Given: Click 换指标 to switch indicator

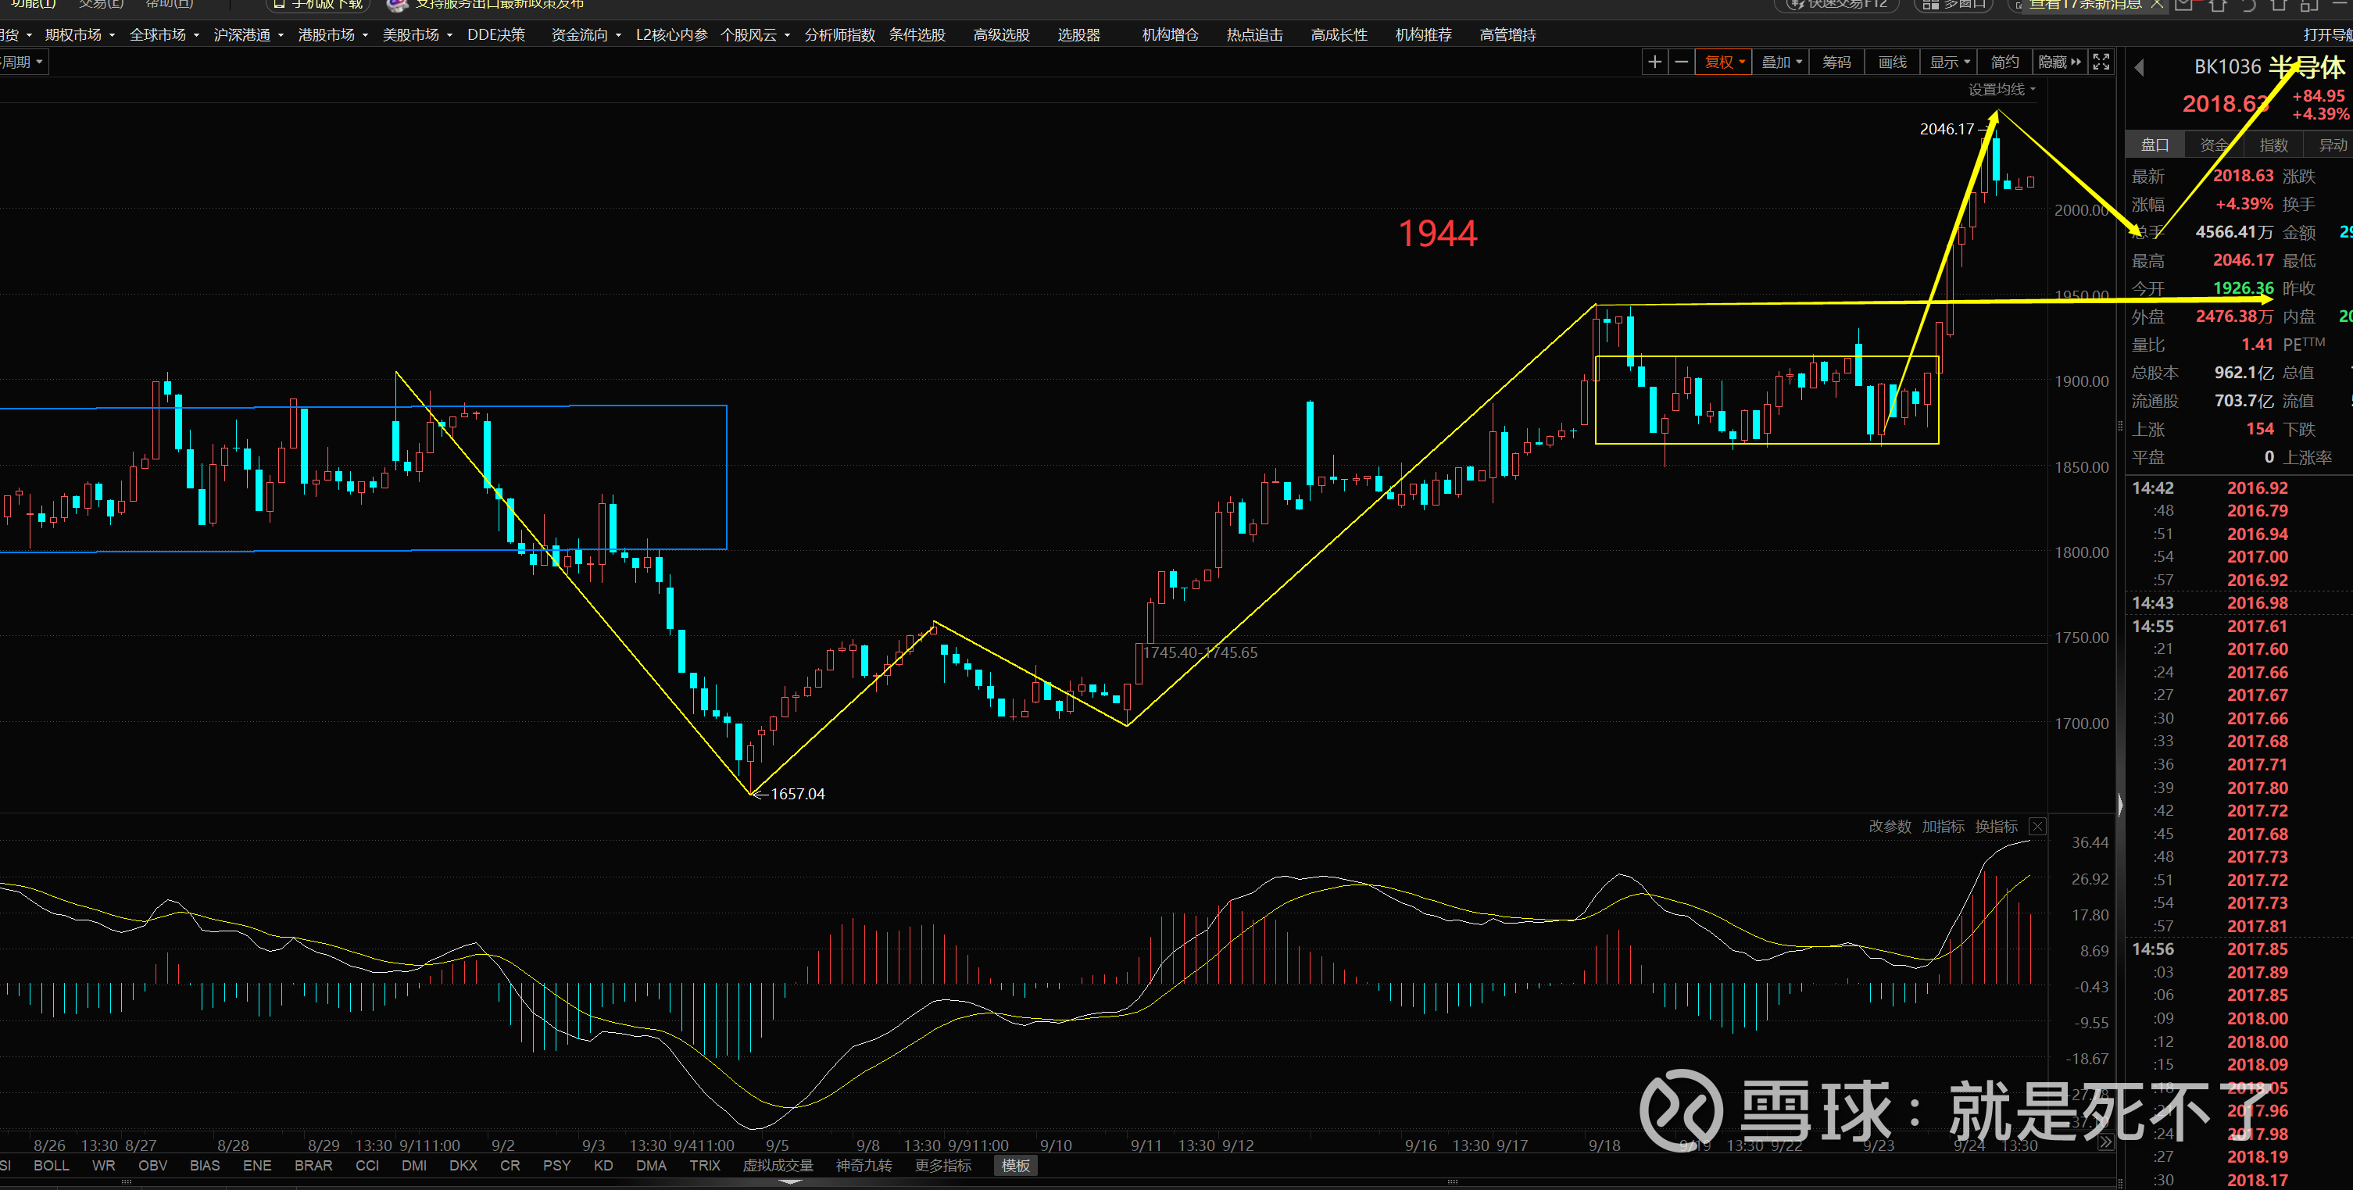Looking at the screenshot, I should (x=1996, y=827).
